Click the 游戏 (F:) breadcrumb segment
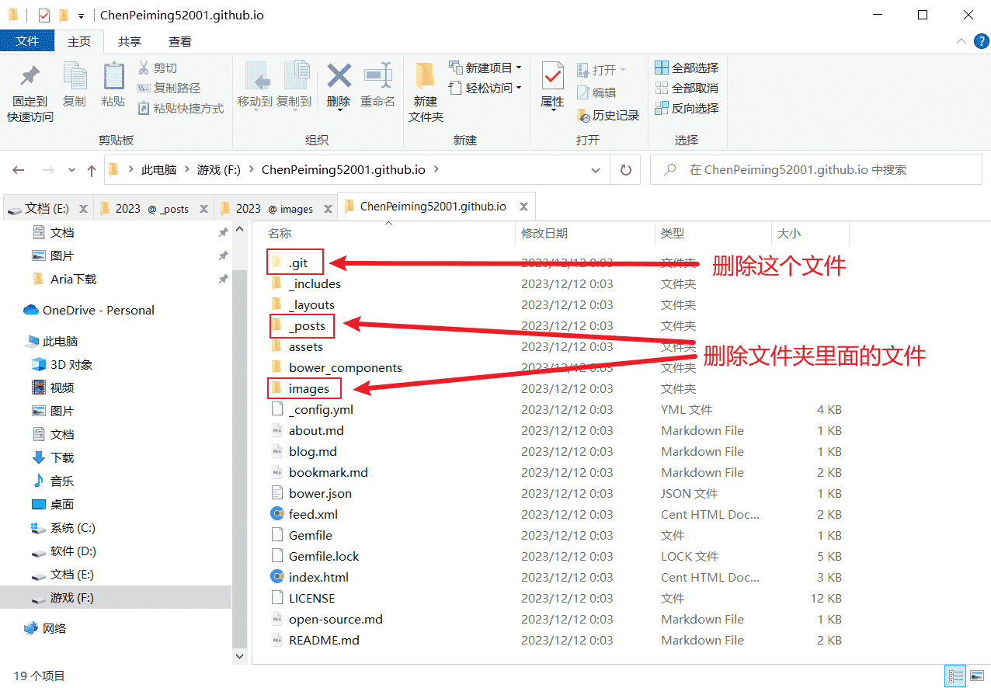This screenshot has width=991, height=688. pos(219,169)
